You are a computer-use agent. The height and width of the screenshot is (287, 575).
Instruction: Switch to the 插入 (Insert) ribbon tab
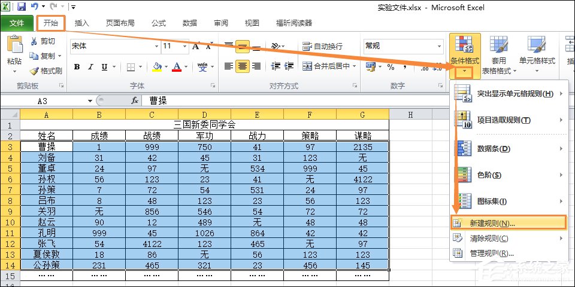click(81, 23)
